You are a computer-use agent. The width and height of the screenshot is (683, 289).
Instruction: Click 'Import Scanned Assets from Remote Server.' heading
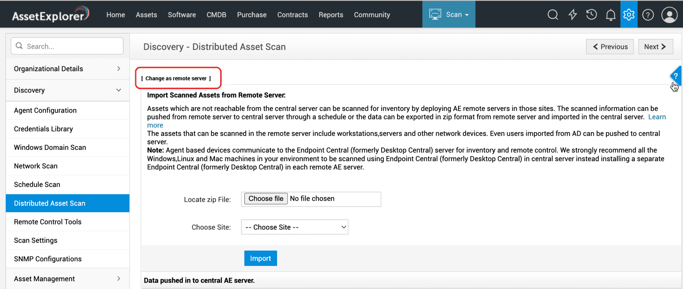(216, 95)
